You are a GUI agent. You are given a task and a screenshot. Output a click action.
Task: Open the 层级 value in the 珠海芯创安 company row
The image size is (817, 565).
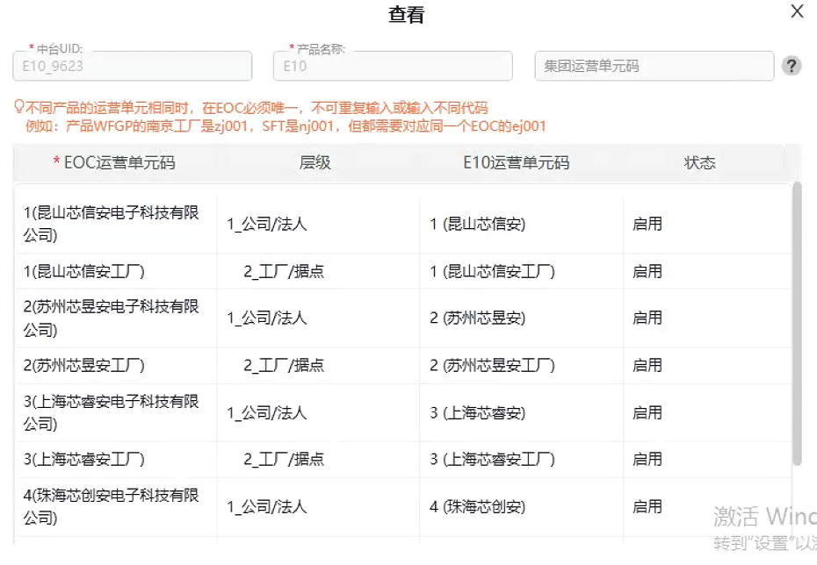click(267, 507)
